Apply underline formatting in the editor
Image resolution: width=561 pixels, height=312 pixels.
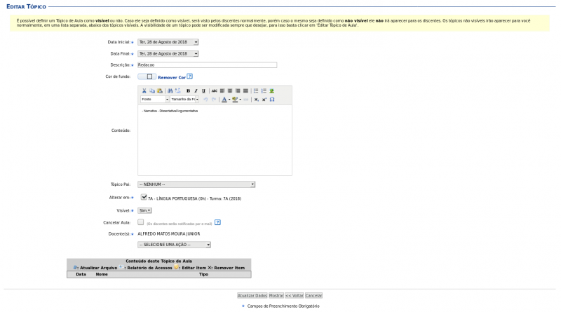(203, 90)
